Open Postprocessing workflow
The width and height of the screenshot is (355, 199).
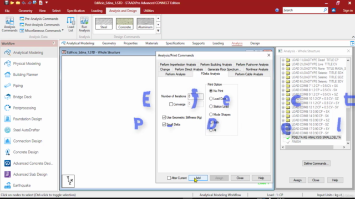24,108
